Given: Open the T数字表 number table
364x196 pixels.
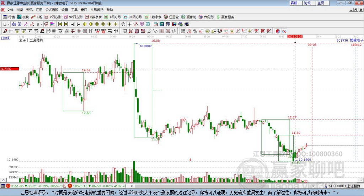Looking at the screenshot, I should point(153,17).
